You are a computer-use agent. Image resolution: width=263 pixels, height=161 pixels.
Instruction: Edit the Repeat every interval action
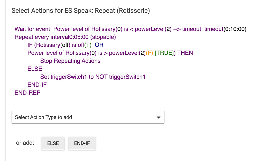click(x=65, y=37)
